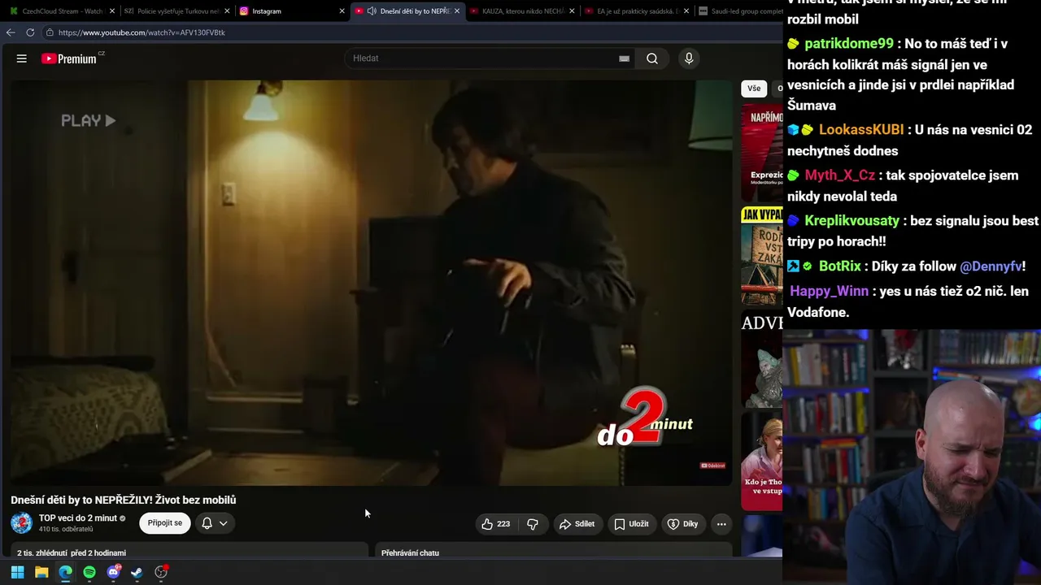Open the Kdo je Tho recommended video thumbnail
The height and width of the screenshot is (585, 1041).
tap(762, 461)
